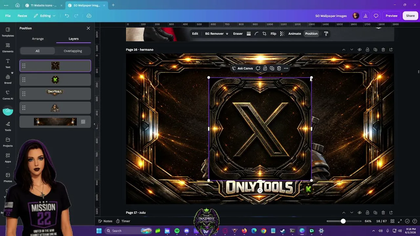Open the File menu
Viewport: 420px width, 236px height.
(8, 16)
